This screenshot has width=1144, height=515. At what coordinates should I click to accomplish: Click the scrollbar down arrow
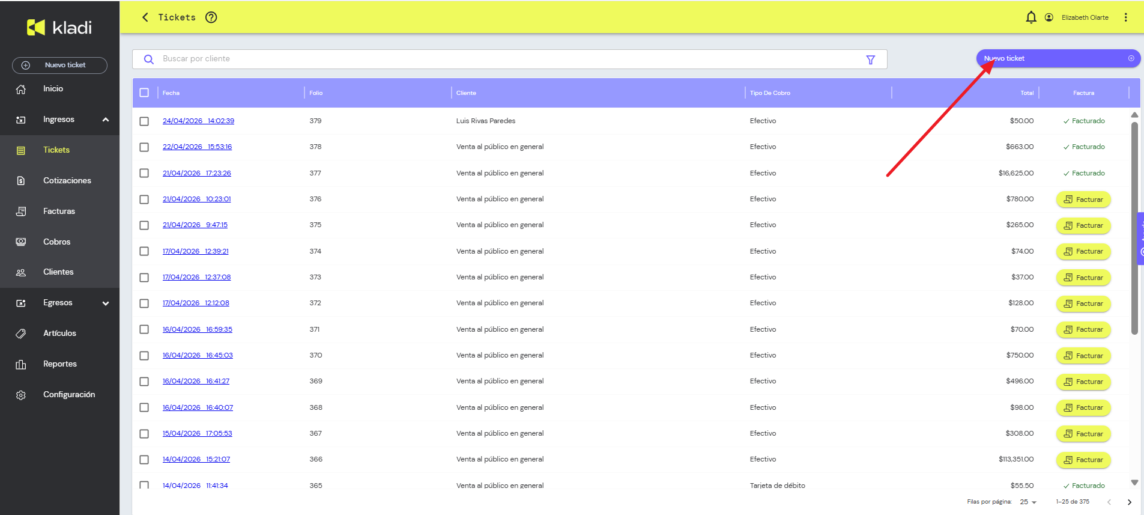tap(1134, 483)
